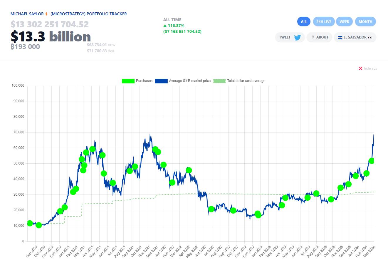Switch to the WEEK range tab

click(345, 21)
